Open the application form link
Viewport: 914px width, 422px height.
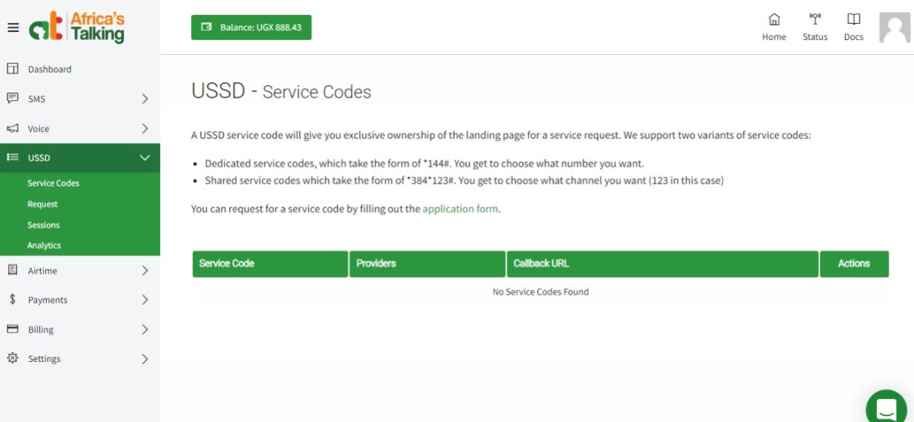460,209
